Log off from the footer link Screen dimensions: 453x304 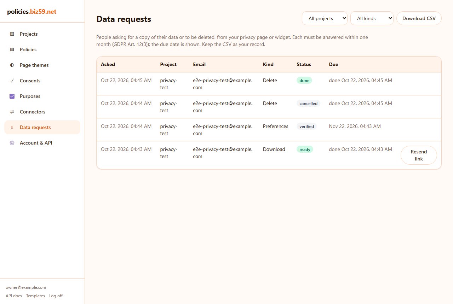56,296
